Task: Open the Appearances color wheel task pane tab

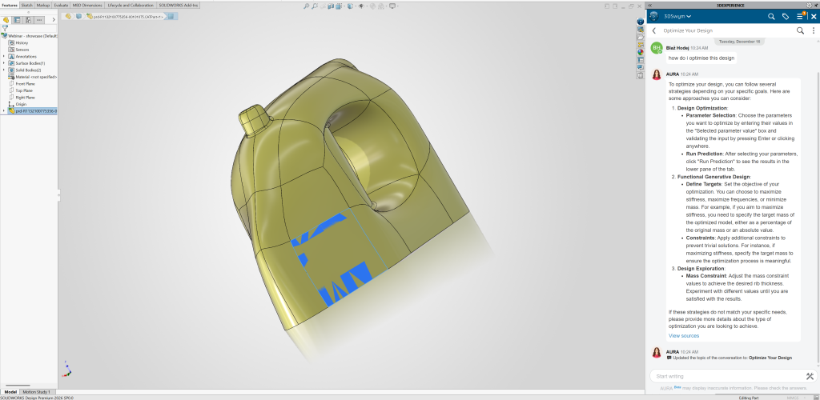Action: [x=641, y=51]
